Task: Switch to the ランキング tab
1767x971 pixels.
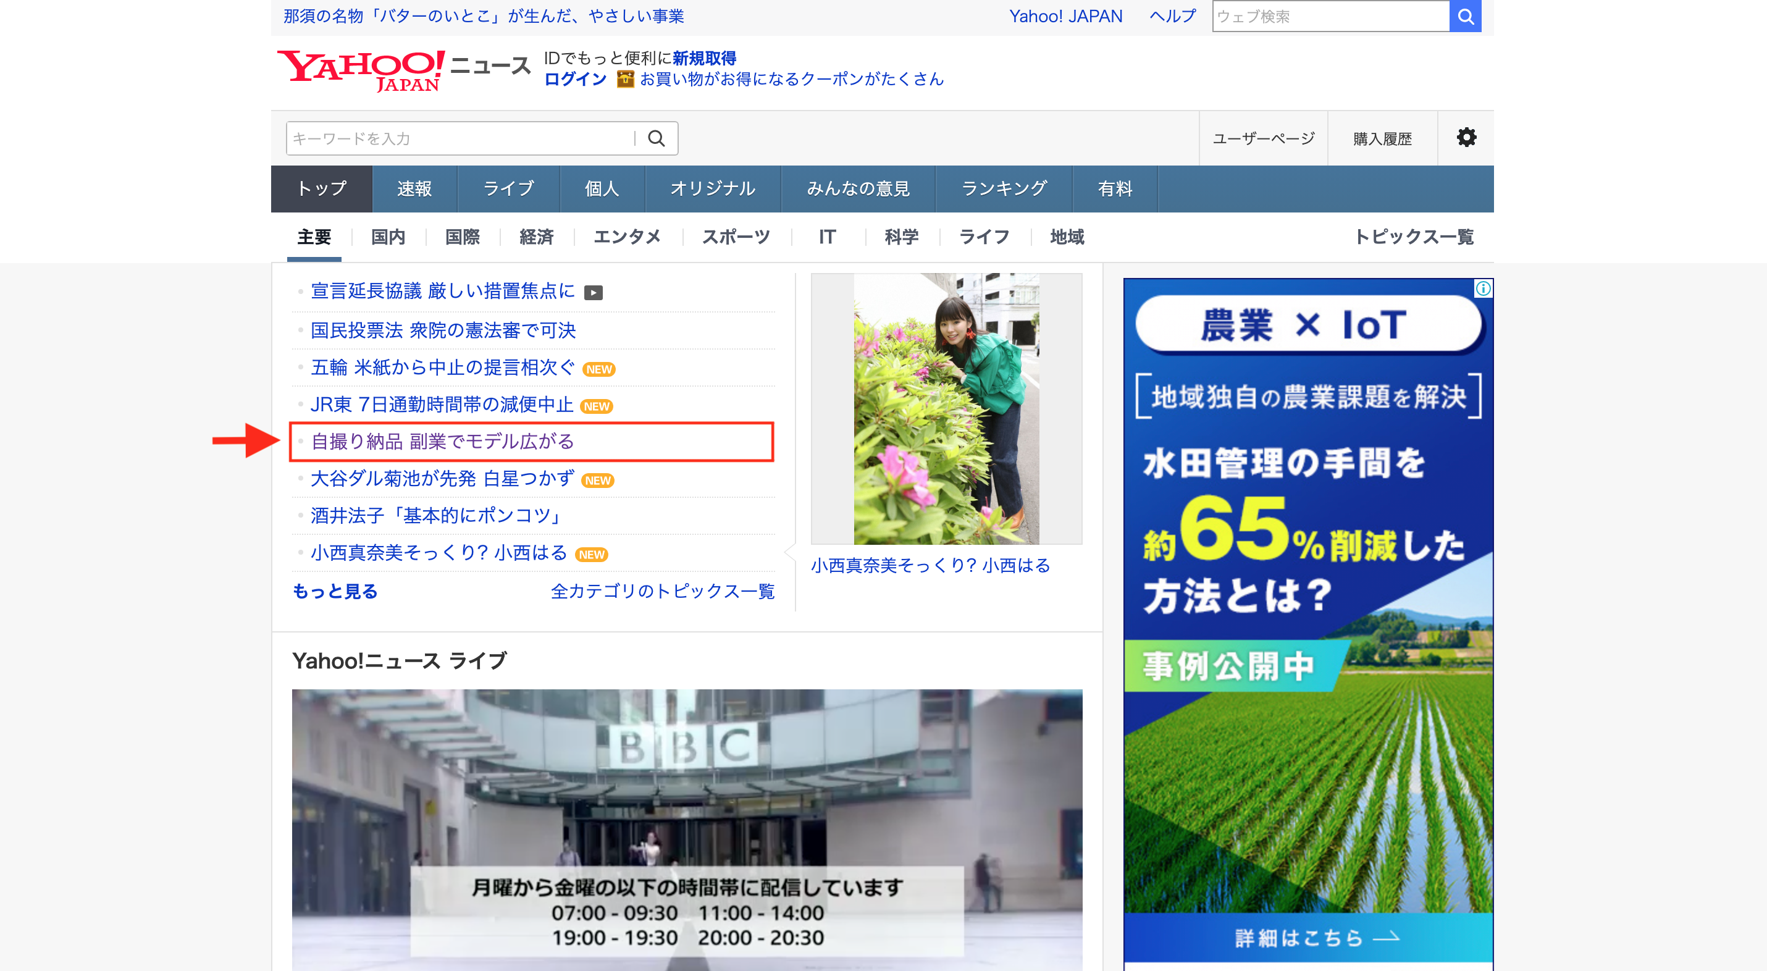Action: [1004, 189]
